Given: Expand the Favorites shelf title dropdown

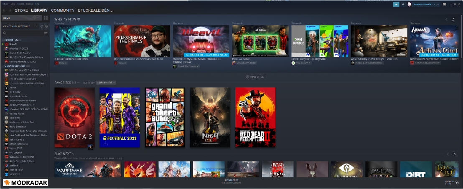Looking at the screenshot, I should coord(67,83).
